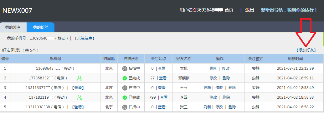Click the green completed check icon in 李四 row

[125, 97]
